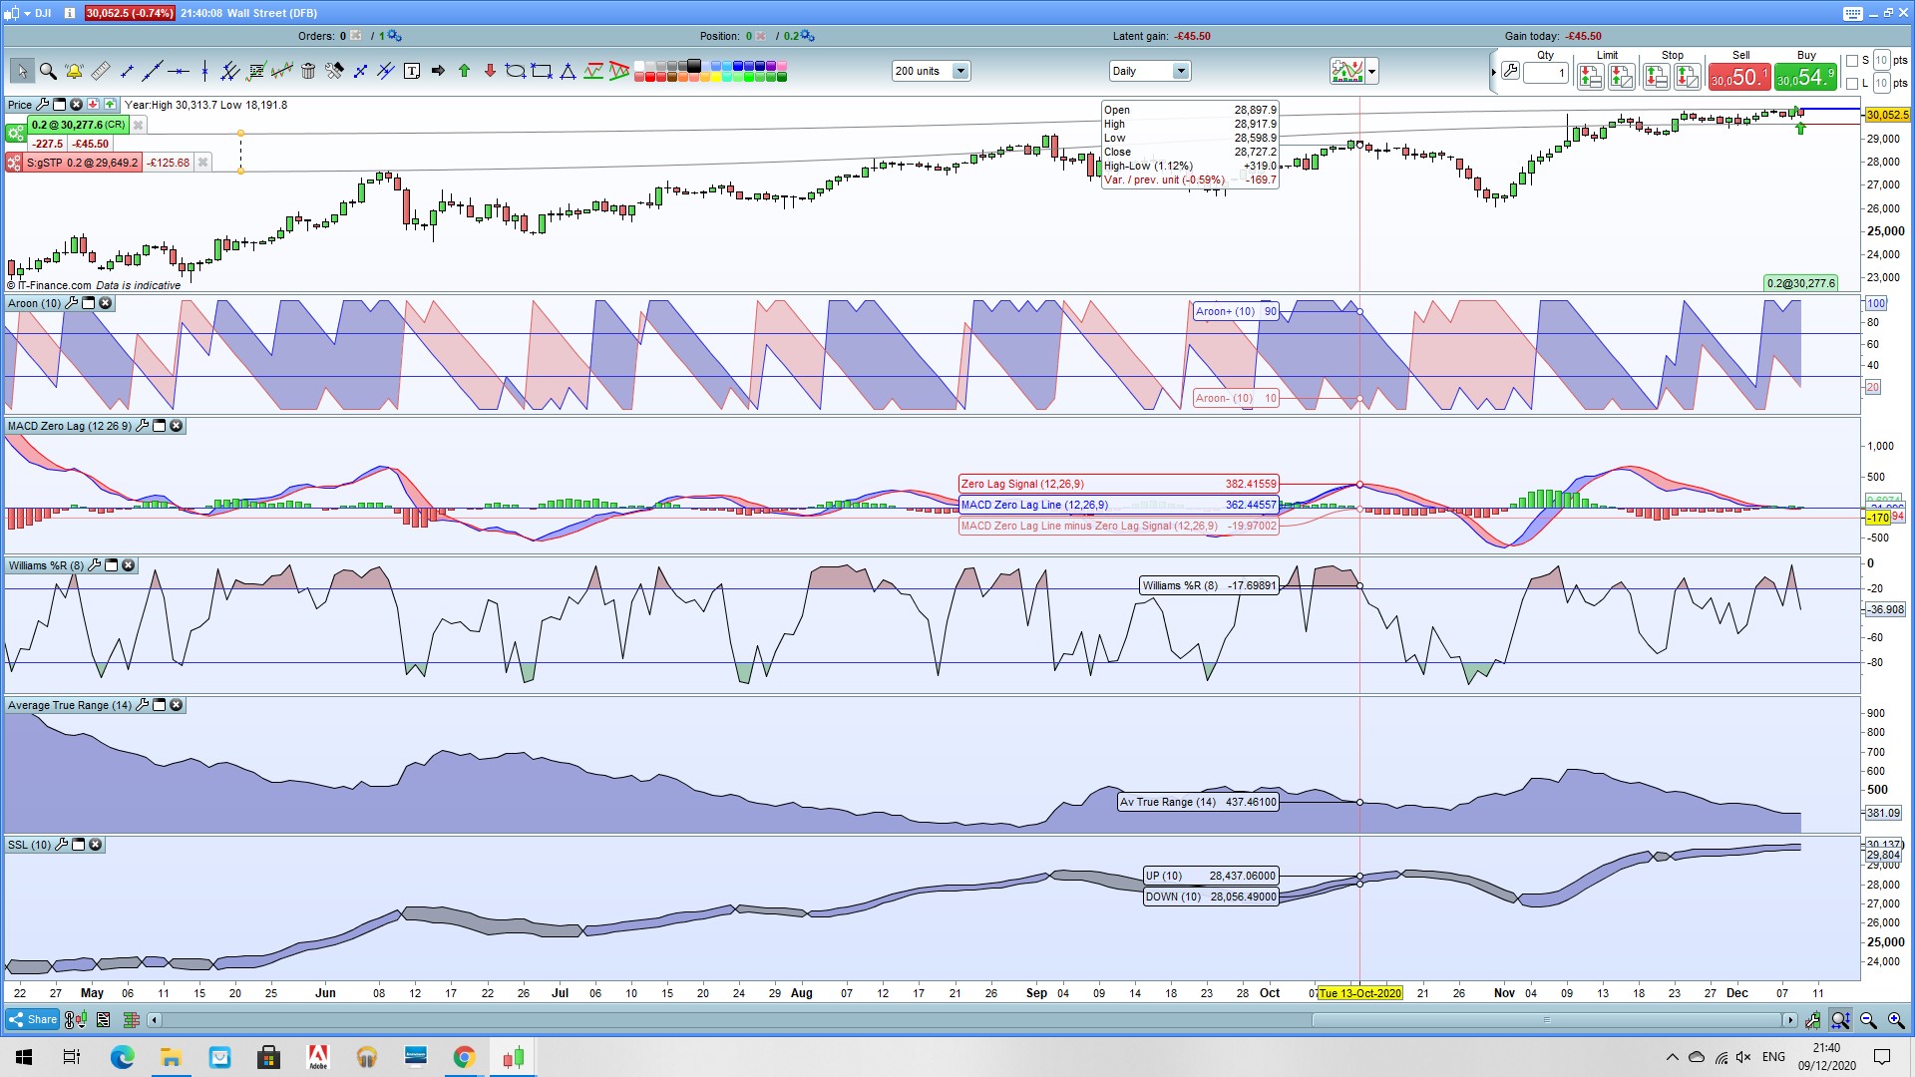The image size is (1915, 1077).
Task: Select the triangle drawing tool
Action: 568,71
